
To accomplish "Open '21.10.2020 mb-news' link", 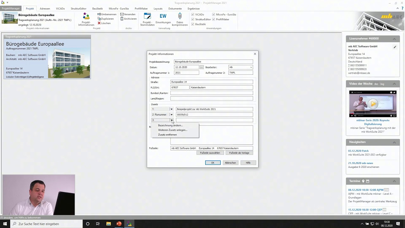I will click(x=361, y=163).
